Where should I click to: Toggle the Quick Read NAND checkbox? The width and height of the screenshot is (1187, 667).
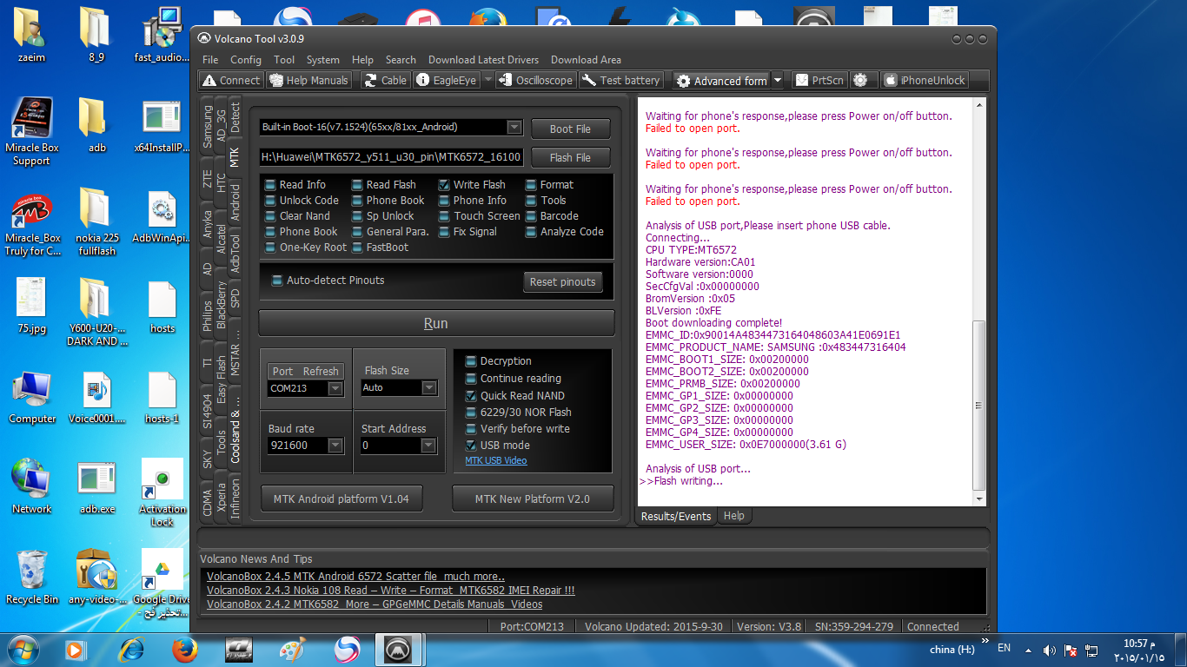[515, 395]
